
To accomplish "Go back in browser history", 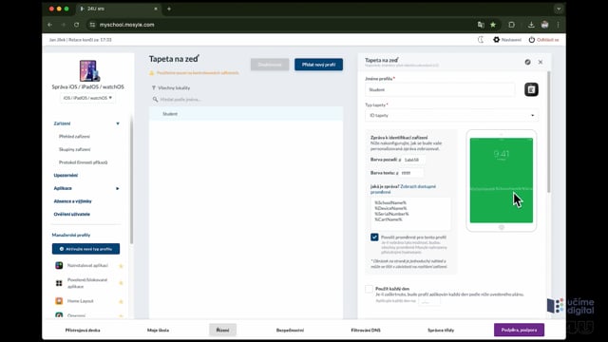I will [x=50, y=25].
